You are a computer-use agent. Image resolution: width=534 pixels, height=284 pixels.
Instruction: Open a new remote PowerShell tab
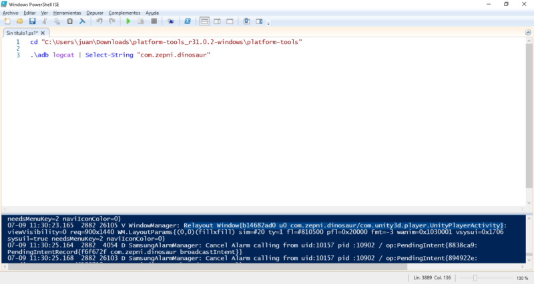[172, 21]
